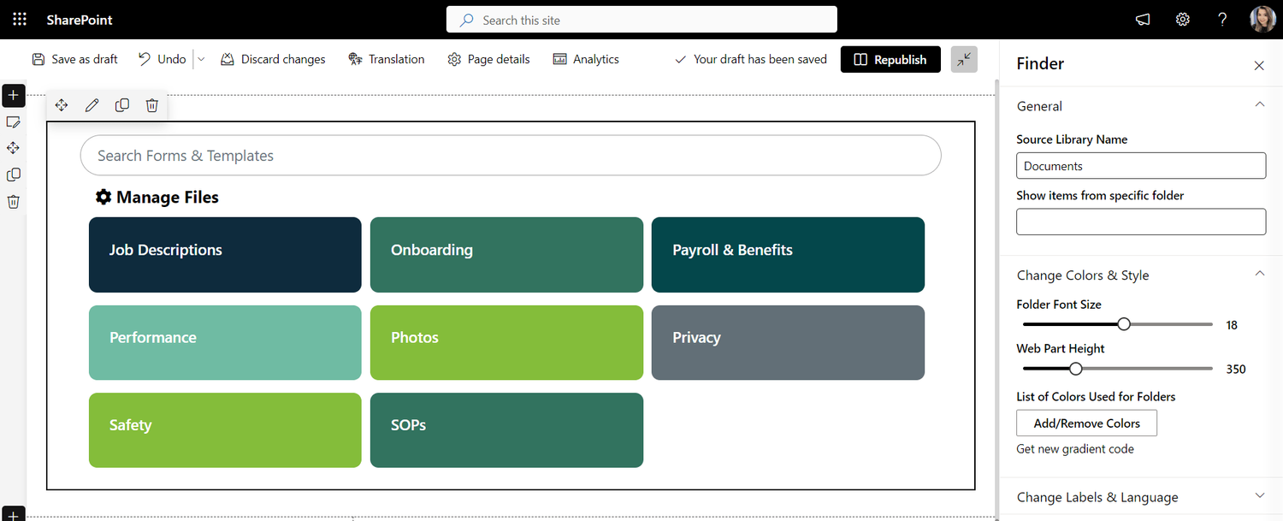
Task: Click the announcements megaphone icon in the top bar
Action: click(x=1143, y=19)
